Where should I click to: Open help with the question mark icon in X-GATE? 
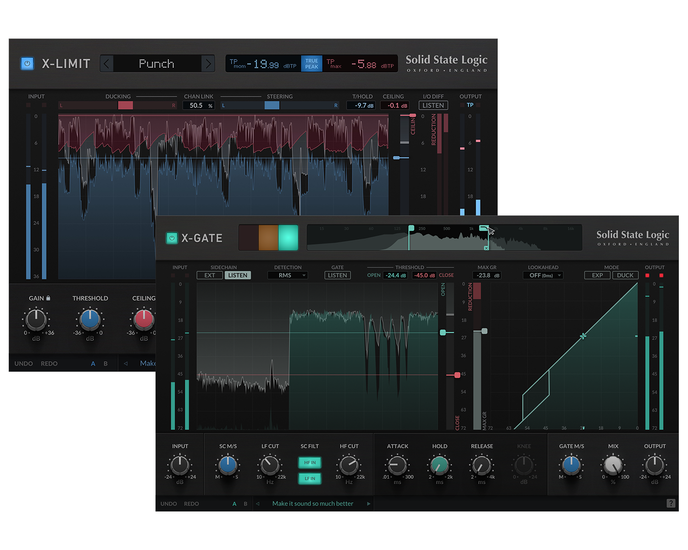coord(671,503)
